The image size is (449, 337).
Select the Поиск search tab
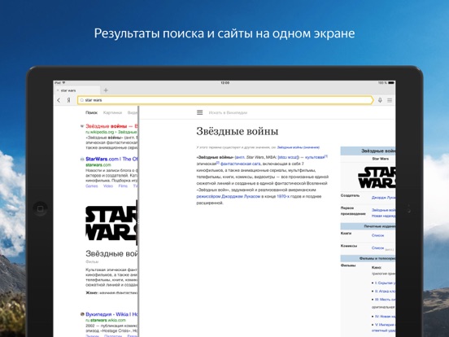coord(92,112)
